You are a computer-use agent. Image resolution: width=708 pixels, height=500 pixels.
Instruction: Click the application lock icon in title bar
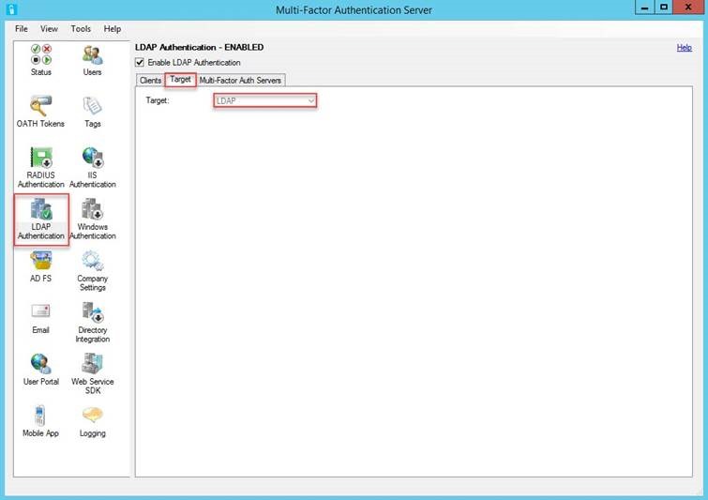tap(12, 9)
